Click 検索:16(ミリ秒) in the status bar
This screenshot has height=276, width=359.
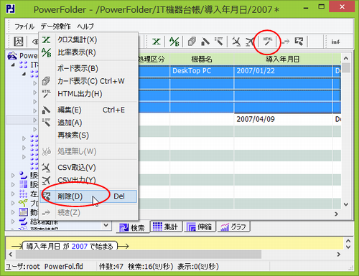pyautogui.click(x=150, y=267)
